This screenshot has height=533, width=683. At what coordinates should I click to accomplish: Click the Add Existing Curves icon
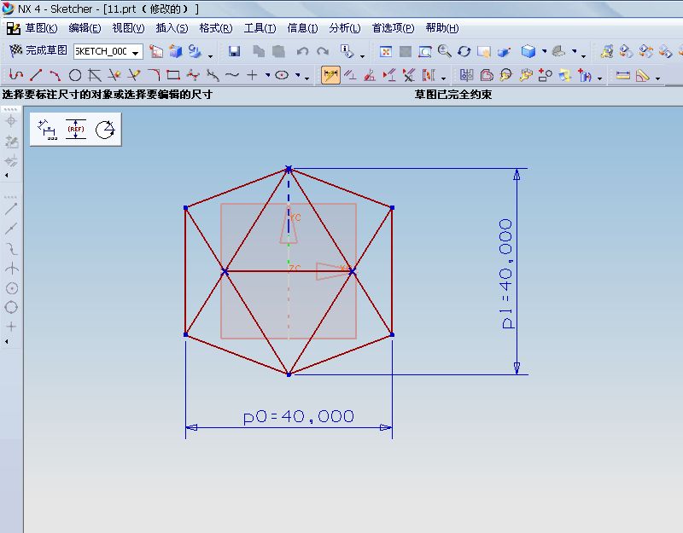546,75
